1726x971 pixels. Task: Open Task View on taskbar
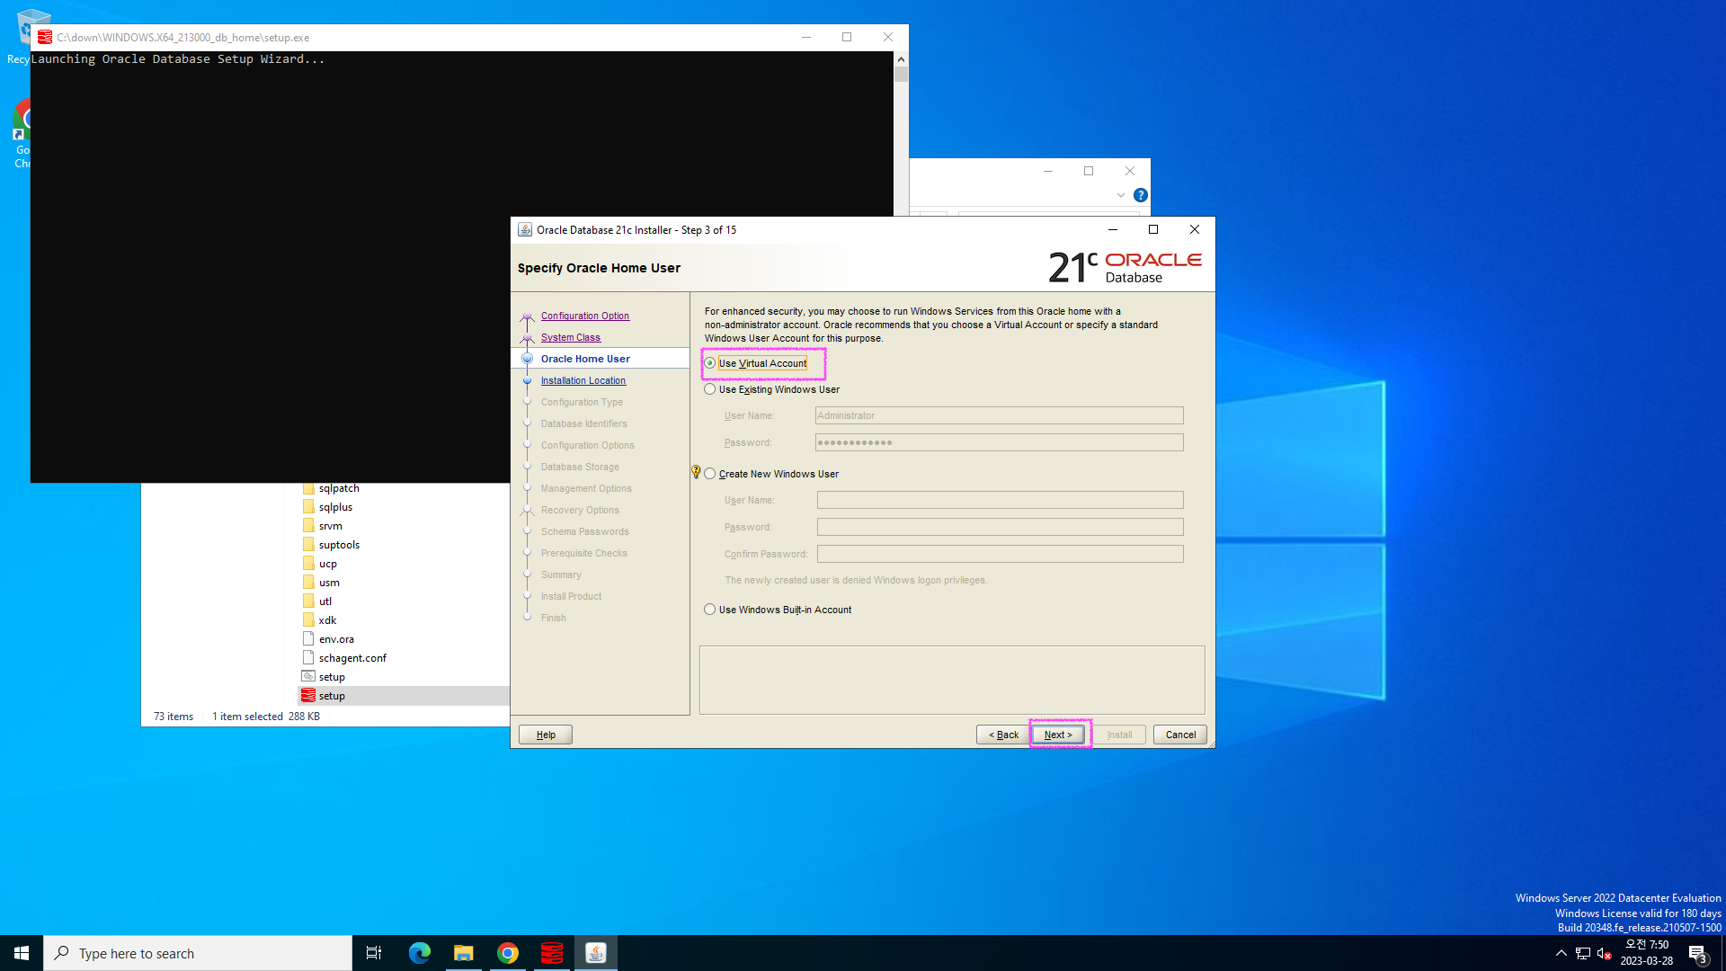pyautogui.click(x=374, y=953)
